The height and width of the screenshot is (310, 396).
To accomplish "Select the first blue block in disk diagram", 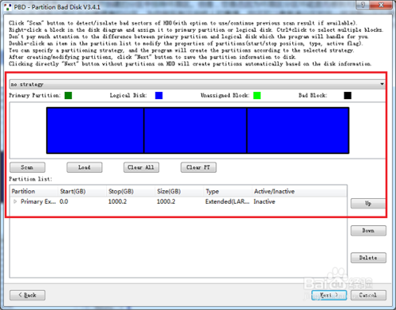I will (95, 131).
